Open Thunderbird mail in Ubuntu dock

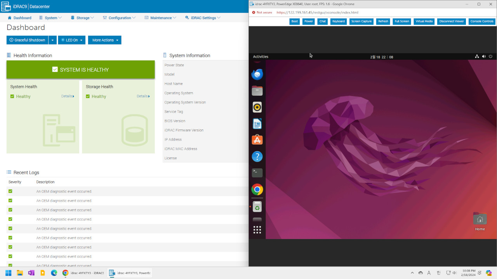click(x=257, y=74)
